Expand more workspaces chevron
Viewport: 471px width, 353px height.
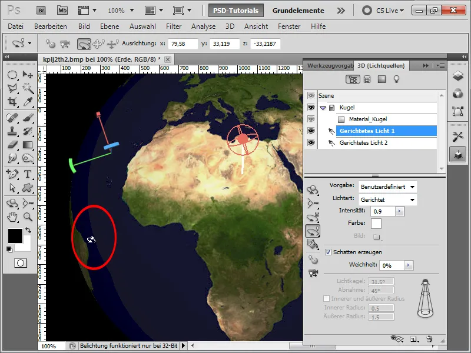[x=341, y=11]
